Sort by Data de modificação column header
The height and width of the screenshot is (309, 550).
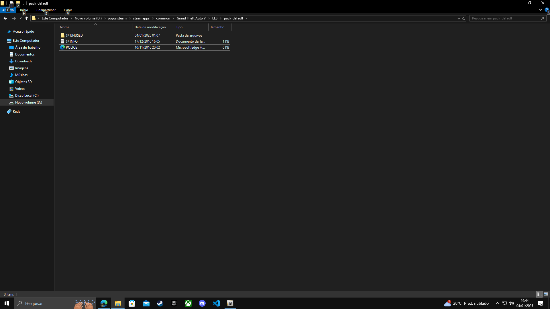(x=150, y=27)
